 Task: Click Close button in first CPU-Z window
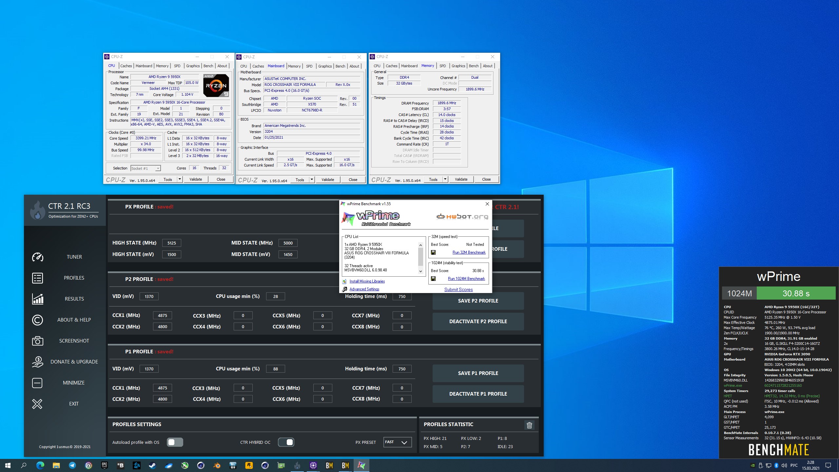click(x=221, y=179)
